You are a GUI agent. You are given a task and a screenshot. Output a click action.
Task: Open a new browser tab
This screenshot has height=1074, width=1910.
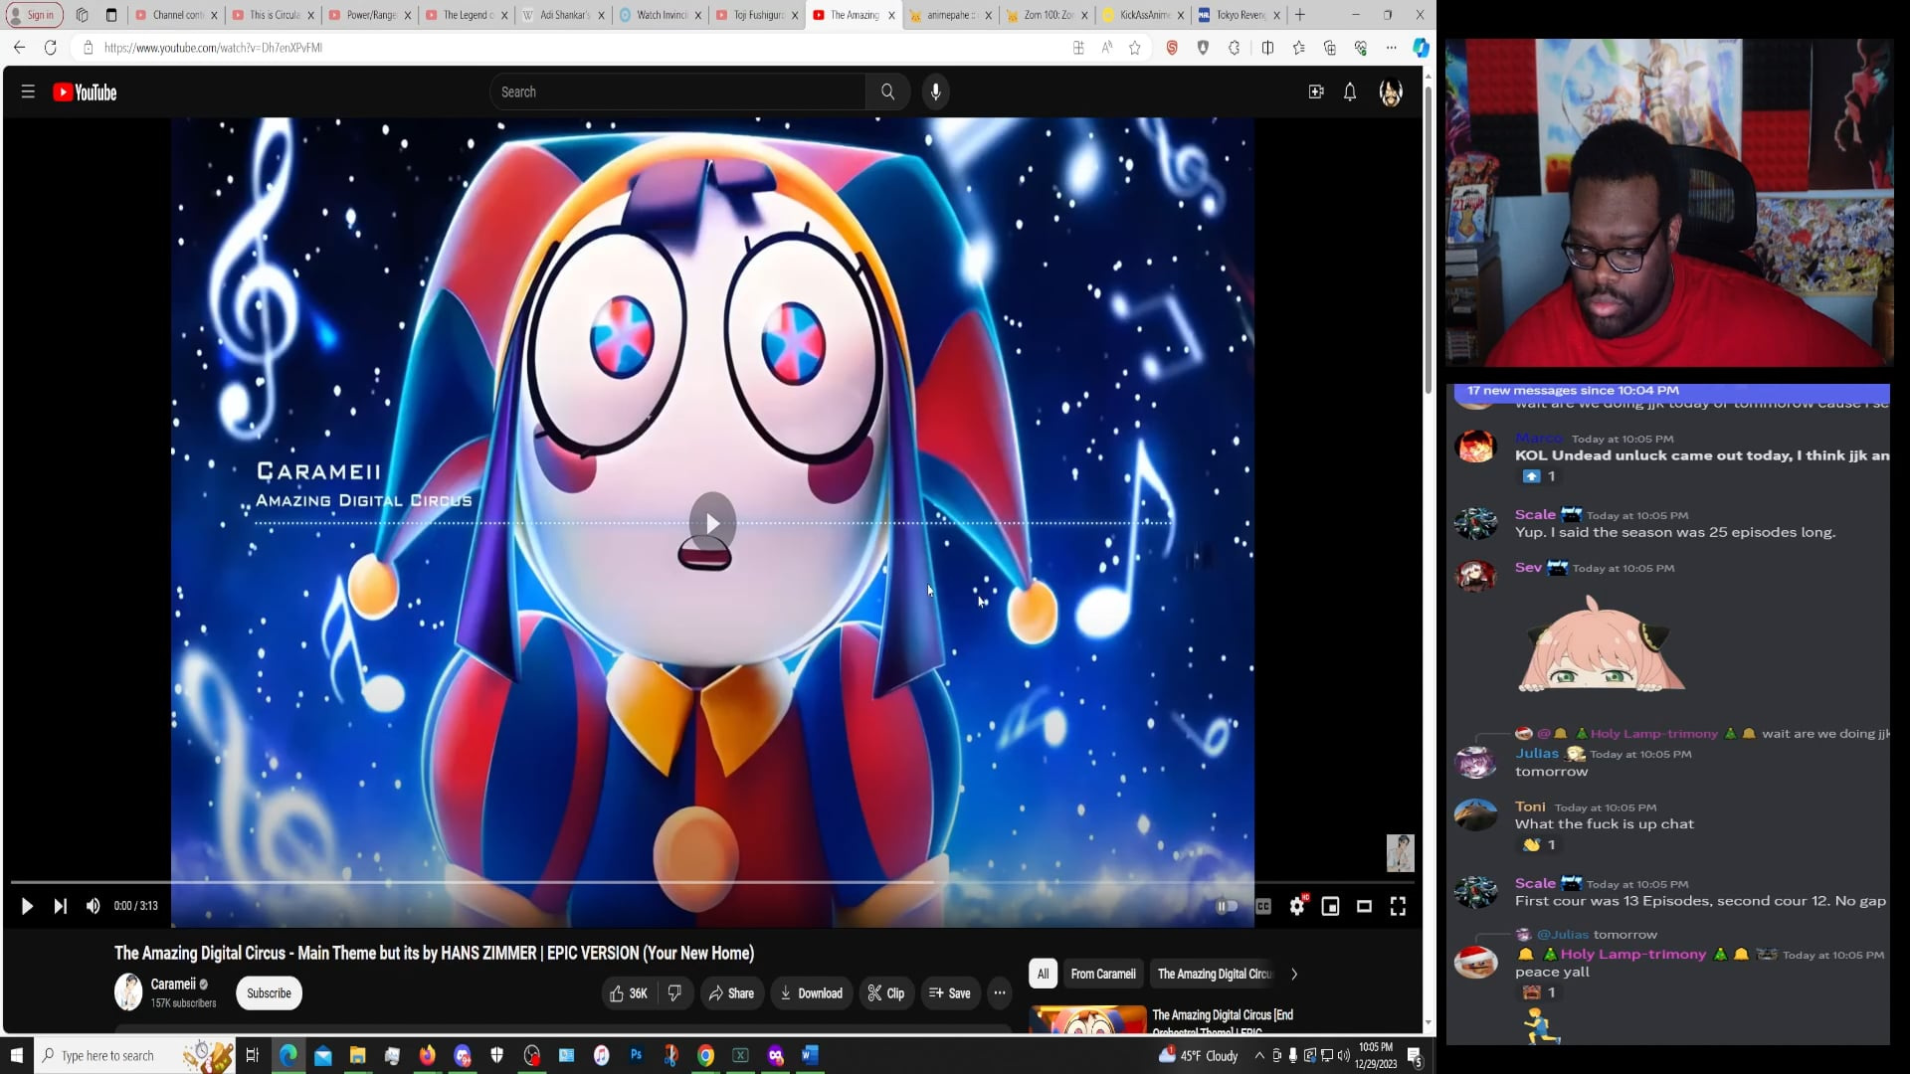[1300, 15]
